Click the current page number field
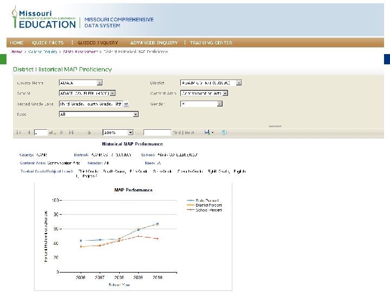The height and width of the screenshot is (292, 390). point(41,132)
